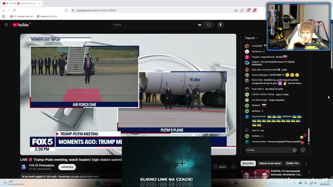Open emoji picker in chat input
The height and width of the screenshot is (187, 333).
pos(294,150)
